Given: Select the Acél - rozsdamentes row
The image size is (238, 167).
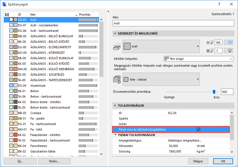Looking at the screenshot, I should 51,25.
